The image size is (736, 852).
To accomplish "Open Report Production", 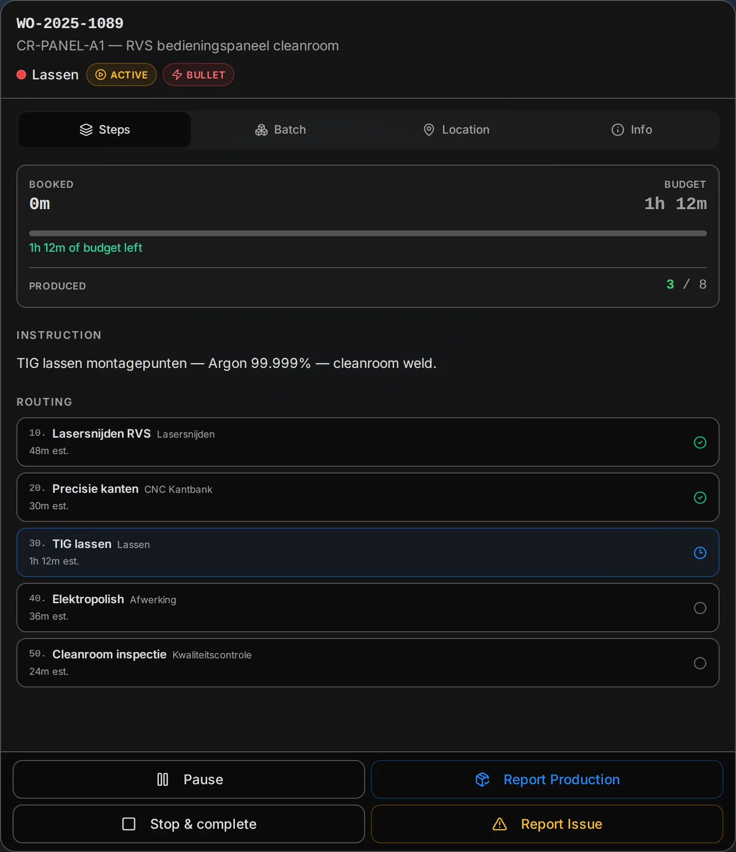I will point(547,779).
